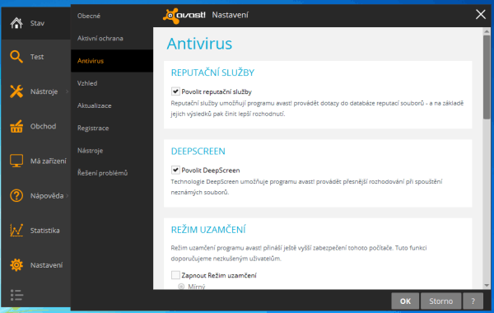Click the Stav home icon
Viewport: 494px width, 313px height.
[16, 23]
